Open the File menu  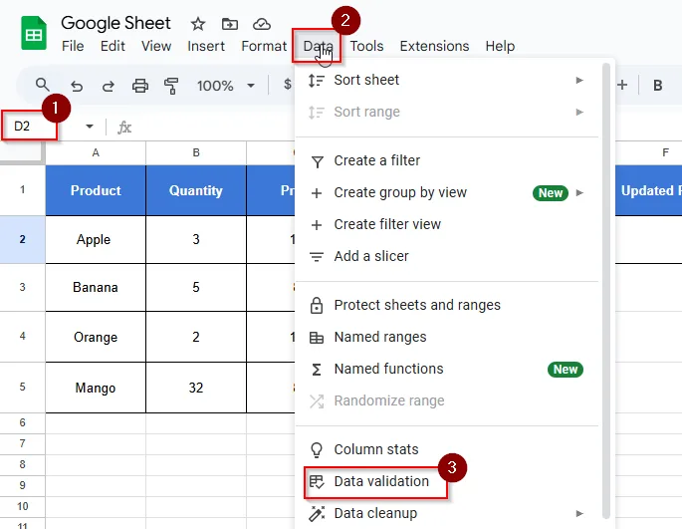[x=73, y=46]
